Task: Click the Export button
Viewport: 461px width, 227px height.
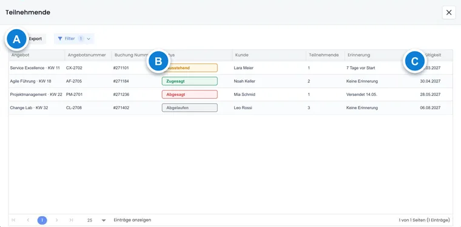Action: point(35,38)
